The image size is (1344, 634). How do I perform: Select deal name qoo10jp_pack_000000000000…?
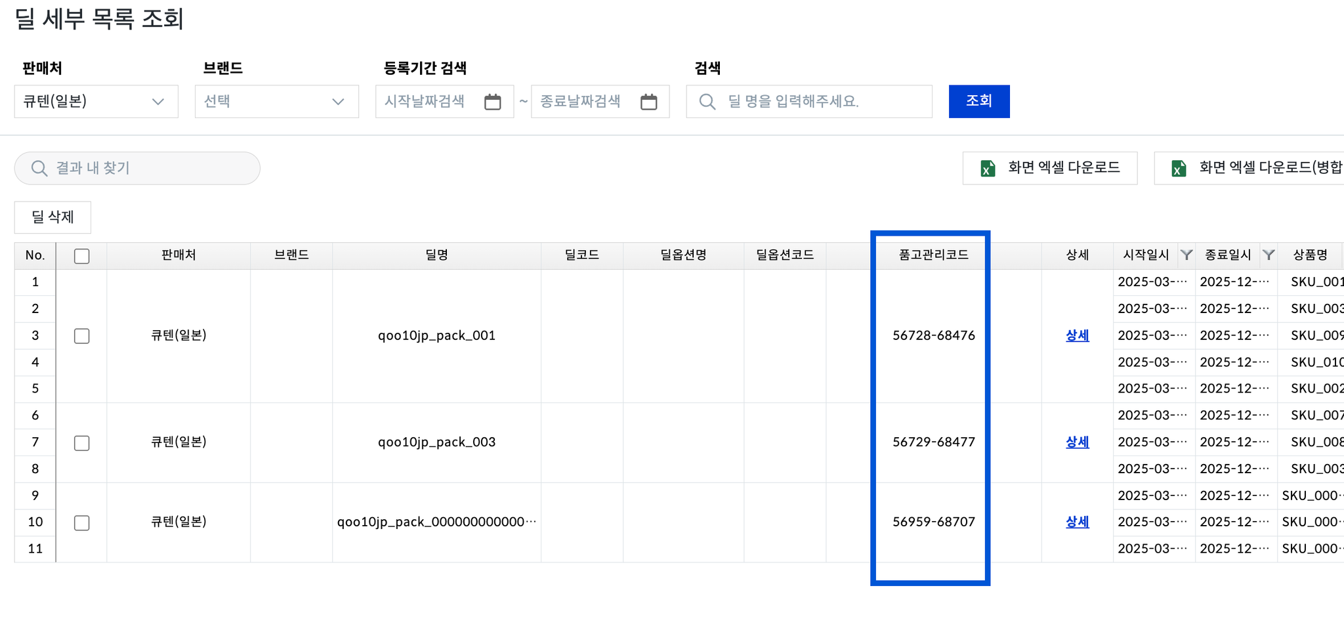437,522
